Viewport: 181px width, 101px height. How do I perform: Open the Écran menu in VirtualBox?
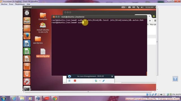coord(11,4)
